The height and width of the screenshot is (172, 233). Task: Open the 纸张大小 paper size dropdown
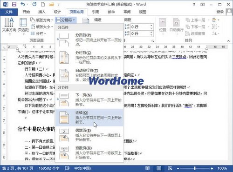[x=41, y=27]
